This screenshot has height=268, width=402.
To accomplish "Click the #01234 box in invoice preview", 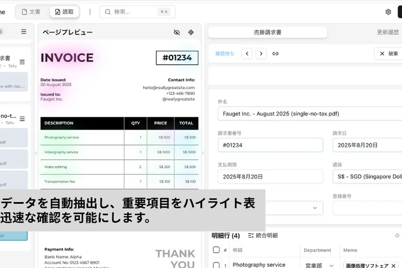I will click(x=177, y=58).
